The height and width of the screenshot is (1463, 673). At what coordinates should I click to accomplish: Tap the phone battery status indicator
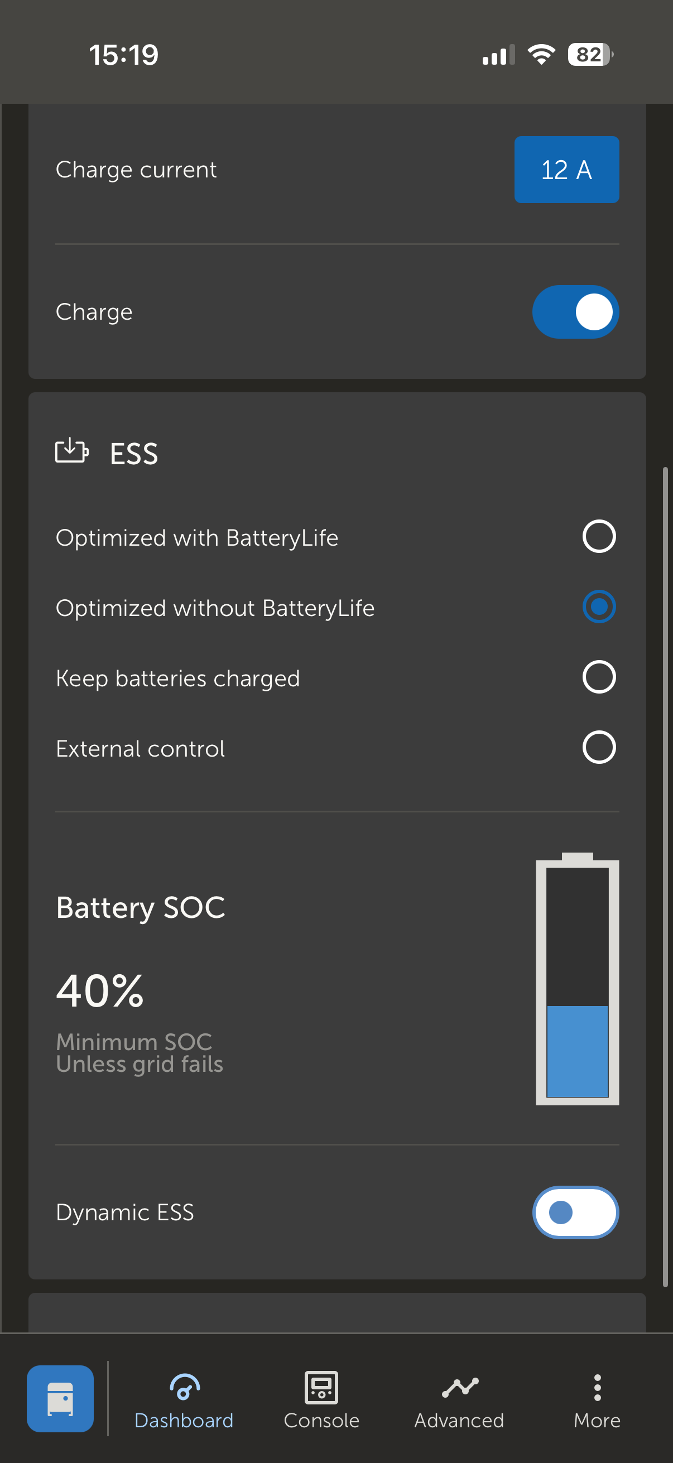590,55
